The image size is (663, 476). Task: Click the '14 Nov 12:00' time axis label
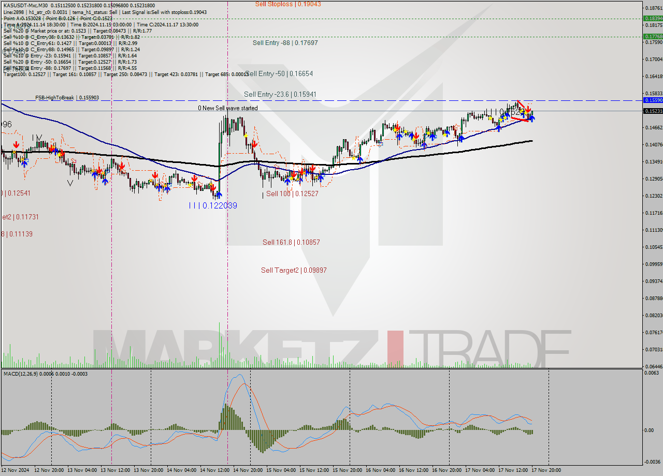pyautogui.click(x=216, y=470)
